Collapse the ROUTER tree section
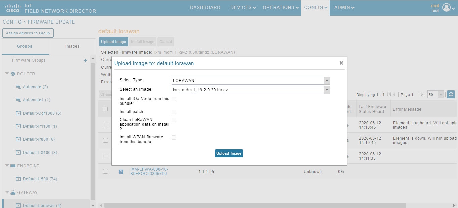Screen dimensions: 458x208 click(x=7, y=73)
